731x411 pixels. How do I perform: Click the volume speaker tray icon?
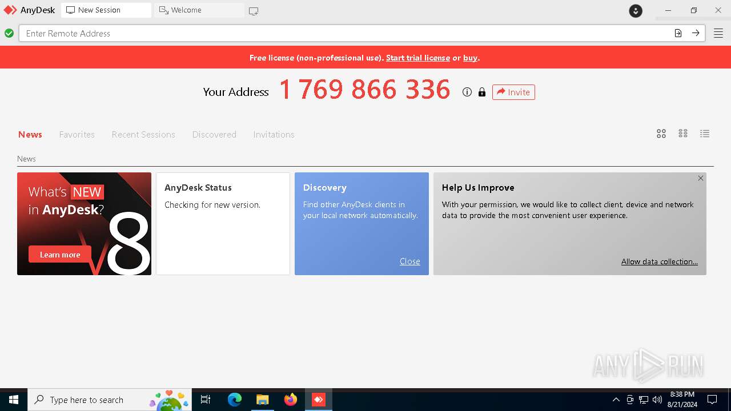(657, 400)
